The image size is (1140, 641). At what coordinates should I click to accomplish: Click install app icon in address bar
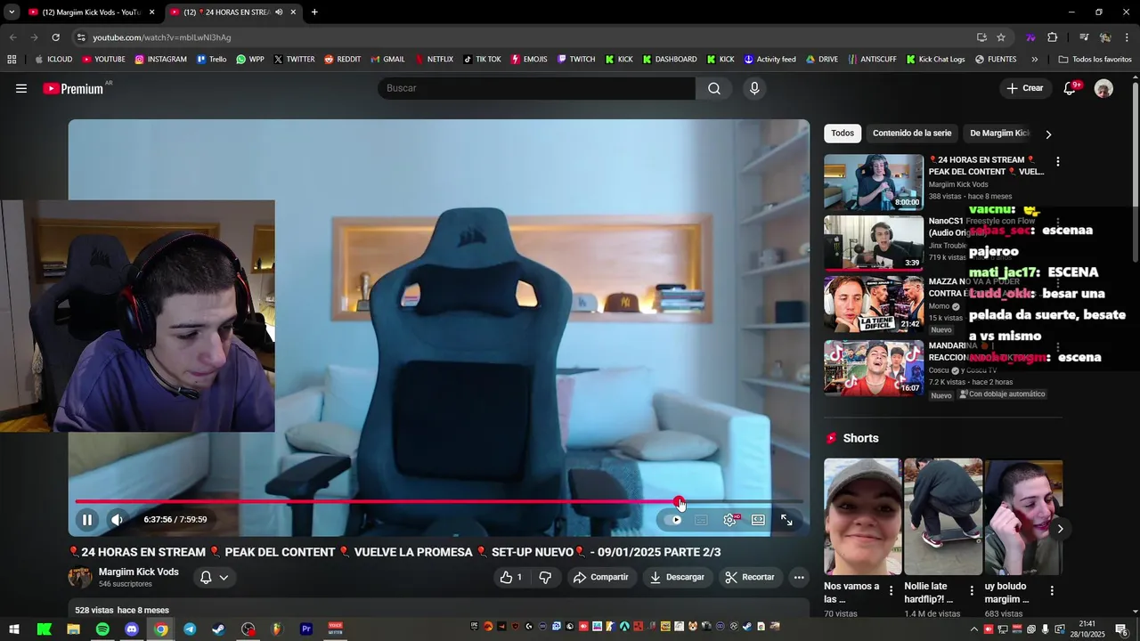point(981,37)
